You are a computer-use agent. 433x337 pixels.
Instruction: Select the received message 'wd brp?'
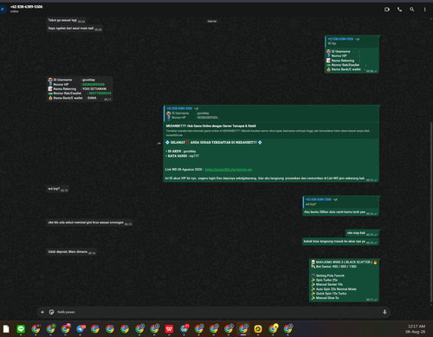(57, 189)
